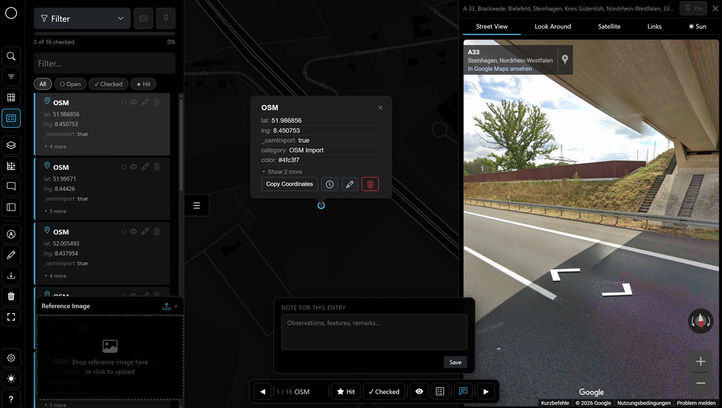Open help with the question mark icon
Image resolution: width=722 pixels, height=408 pixels.
point(11,400)
